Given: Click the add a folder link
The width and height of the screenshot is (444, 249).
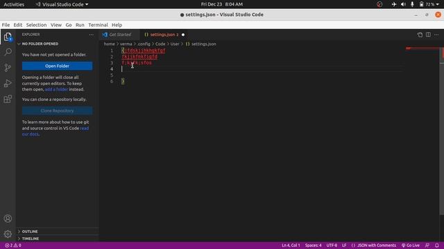Looking at the screenshot, I should point(56,89).
